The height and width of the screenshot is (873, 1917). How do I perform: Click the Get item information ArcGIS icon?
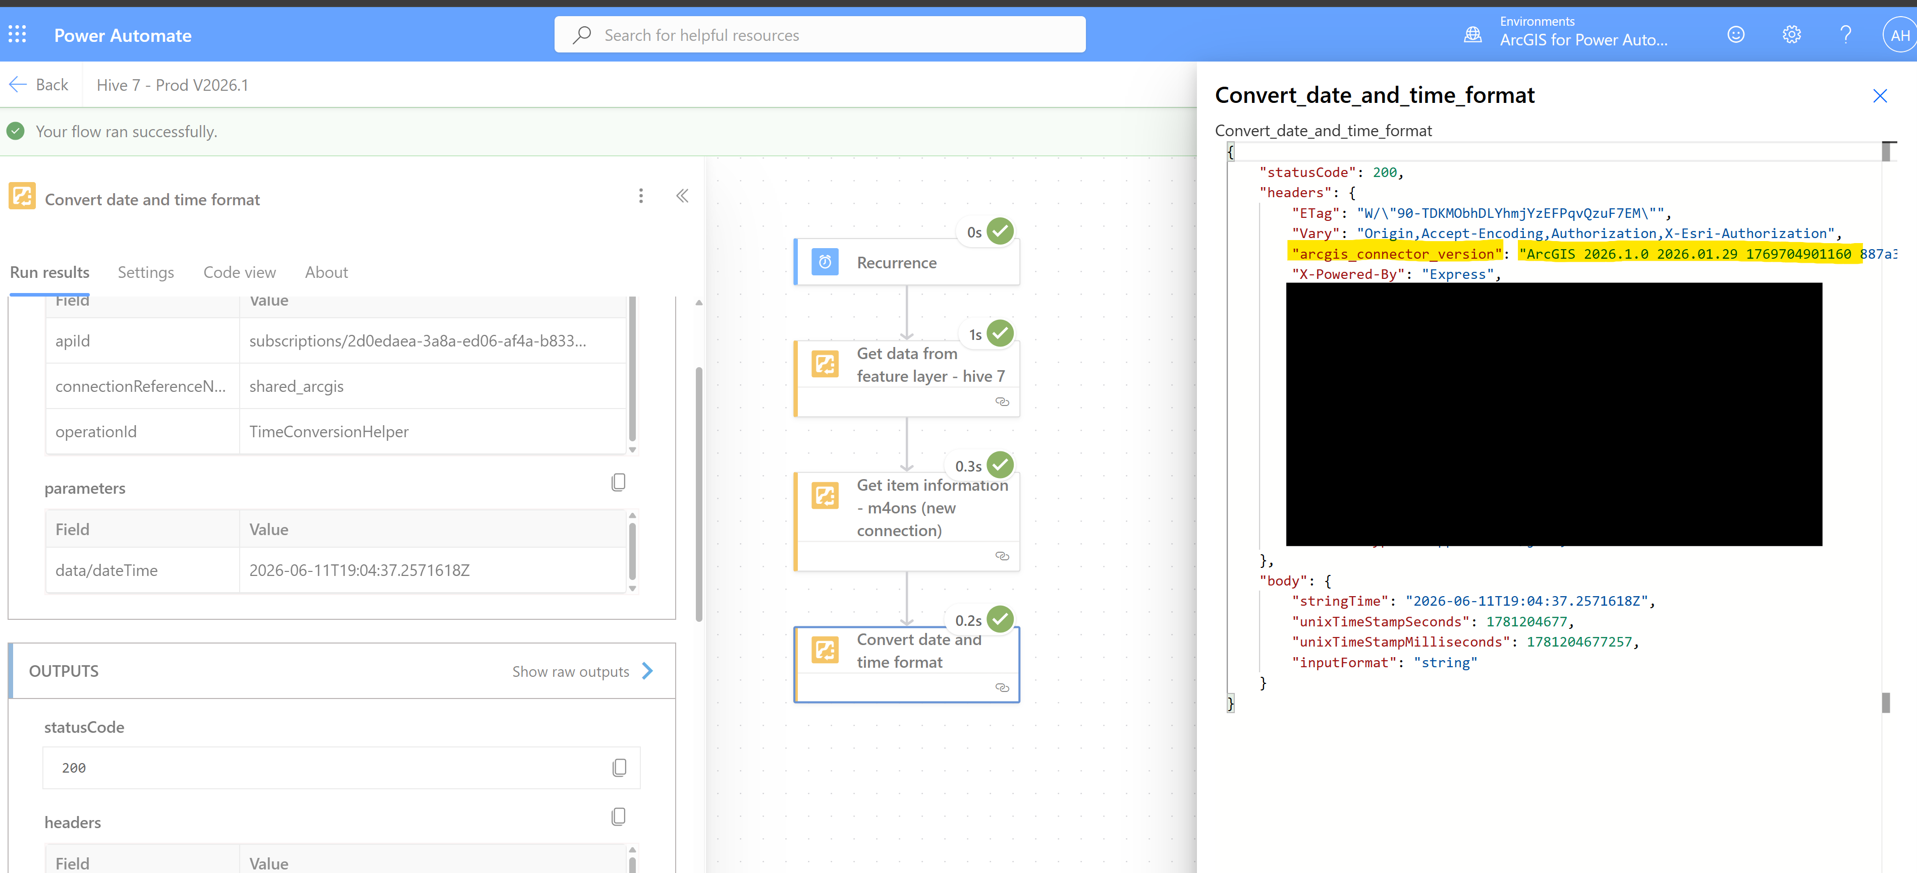(x=825, y=495)
